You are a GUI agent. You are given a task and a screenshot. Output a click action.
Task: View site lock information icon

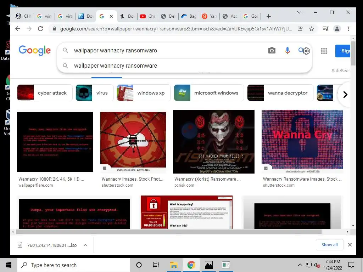click(55, 29)
